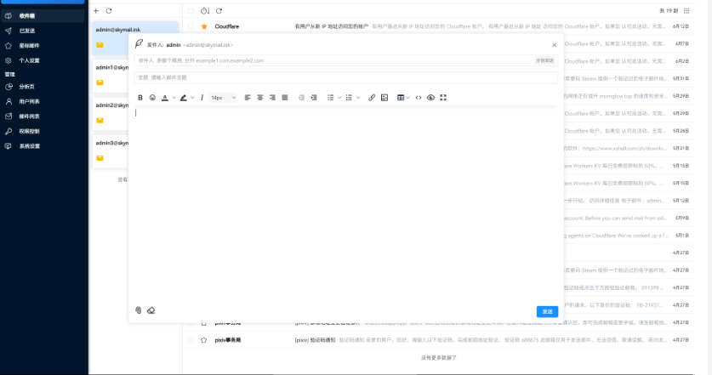This screenshot has height=375, width=712.
Task: Open the grid layout icon at top right
Action: tap(686, 11)
